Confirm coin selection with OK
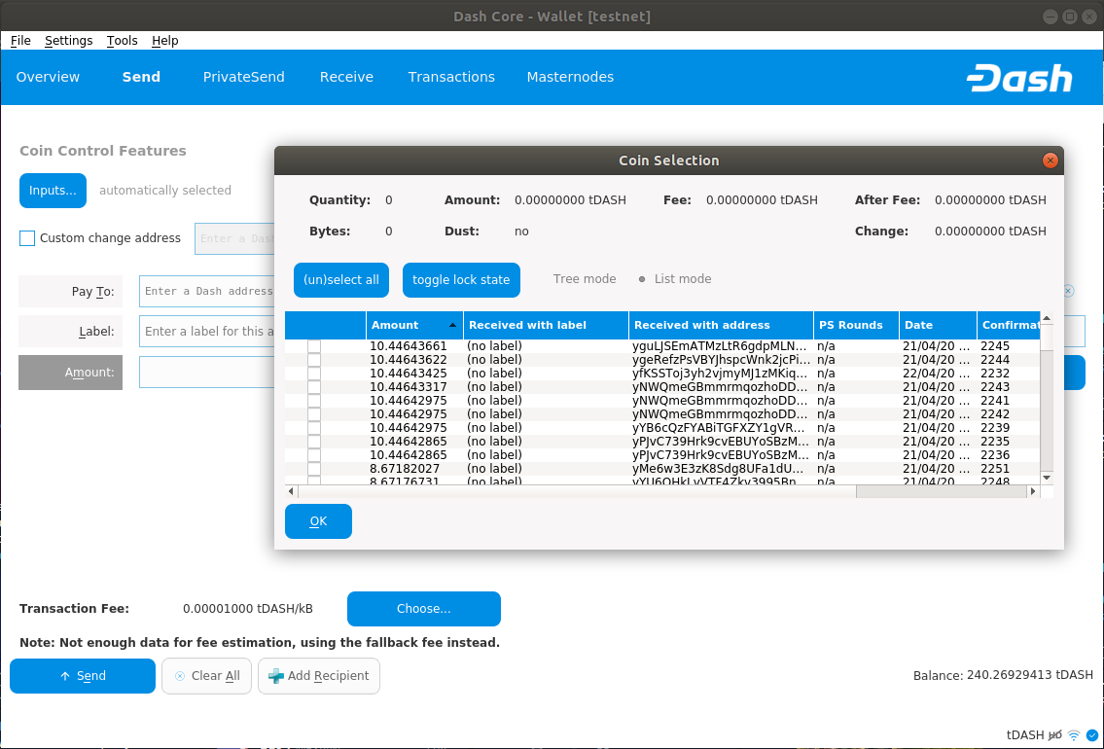This screenshot has height=749, width=1104. [x=318, y=521]
